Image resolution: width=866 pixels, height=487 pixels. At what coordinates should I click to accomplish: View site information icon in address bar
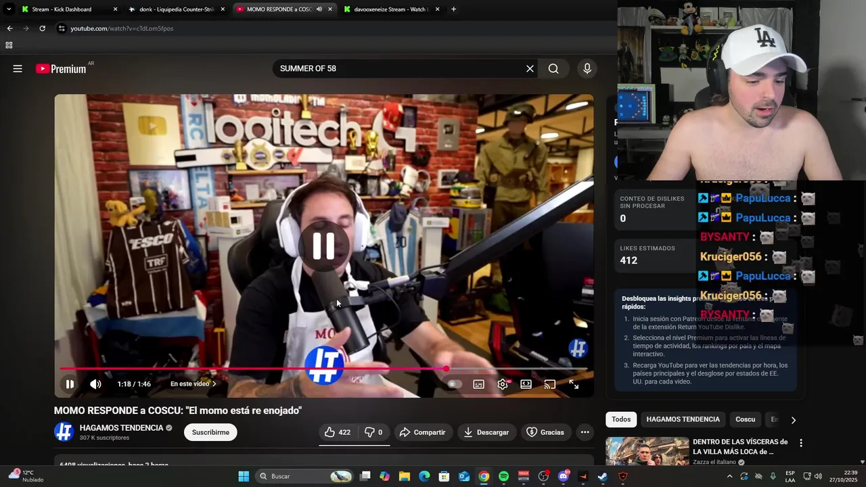pyautogui.click(x=62, y=28)
